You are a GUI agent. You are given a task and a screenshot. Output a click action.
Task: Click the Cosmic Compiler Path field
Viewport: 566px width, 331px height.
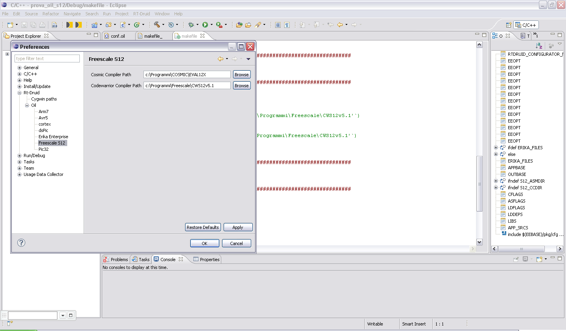tap(187, 75)
